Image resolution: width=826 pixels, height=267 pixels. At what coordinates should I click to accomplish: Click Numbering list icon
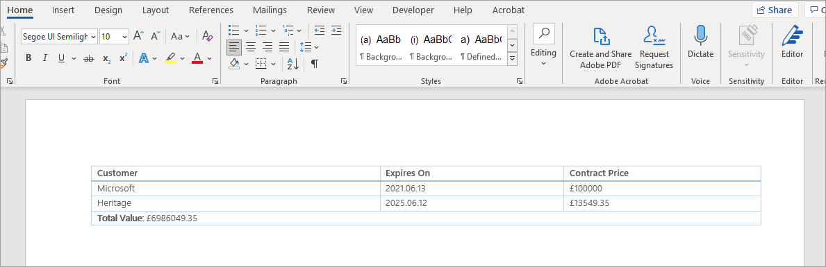point(261,30)
